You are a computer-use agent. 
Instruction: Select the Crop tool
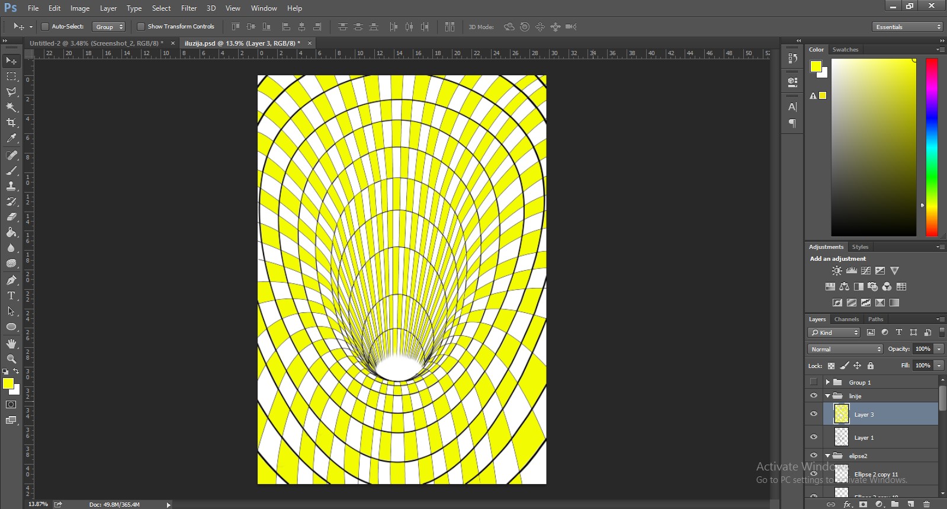pyautogui.click(x=11, y=123)
